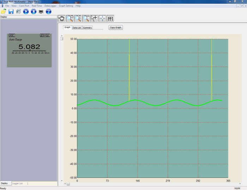Start real-time recording with the play icon
The image size is (247, 190).
tap(26, 12)
